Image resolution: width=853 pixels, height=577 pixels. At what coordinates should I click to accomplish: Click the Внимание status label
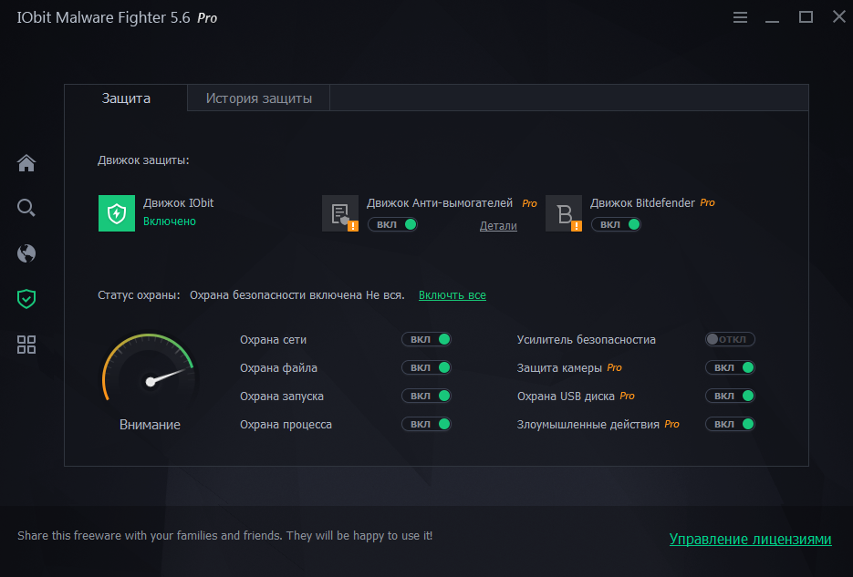coord(150,425)
